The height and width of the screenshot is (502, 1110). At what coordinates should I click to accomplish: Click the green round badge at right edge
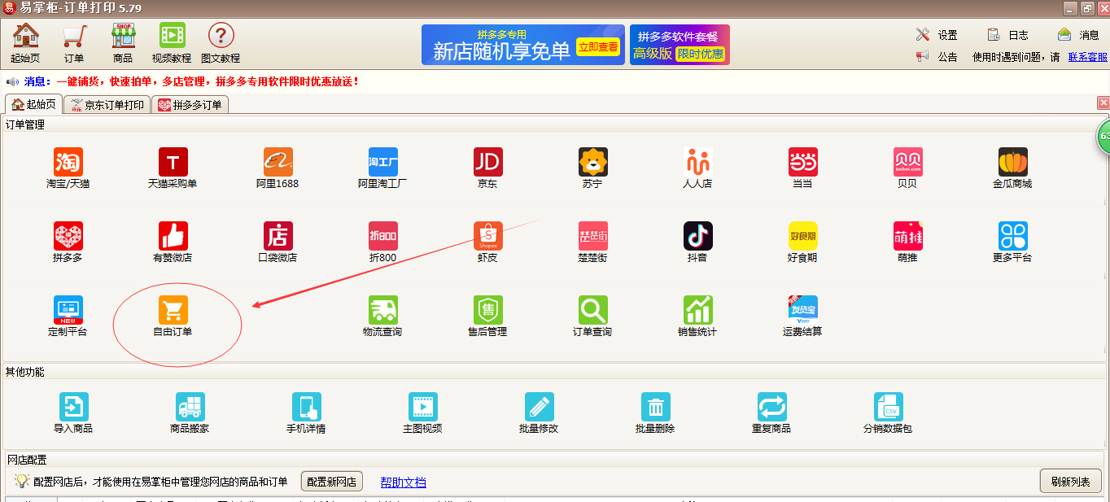[1103, 136]
